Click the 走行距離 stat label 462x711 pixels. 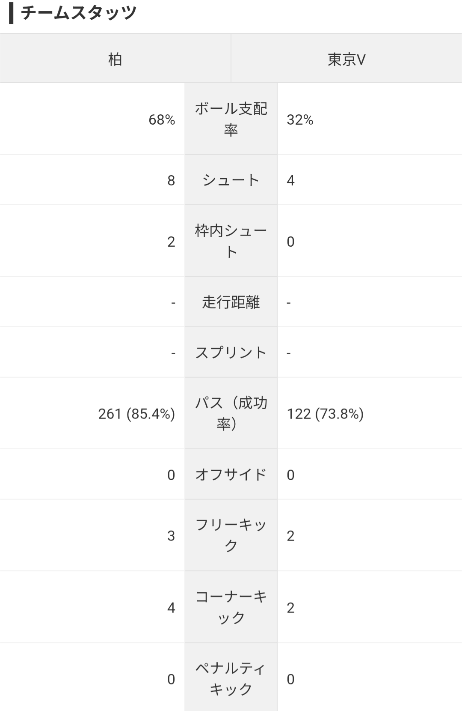pyautogui.click(x=231, y=302)
